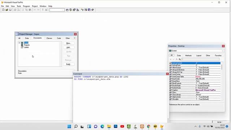Run program with the exclamation mark icon
231x130 pixels.
click(43, 10)
